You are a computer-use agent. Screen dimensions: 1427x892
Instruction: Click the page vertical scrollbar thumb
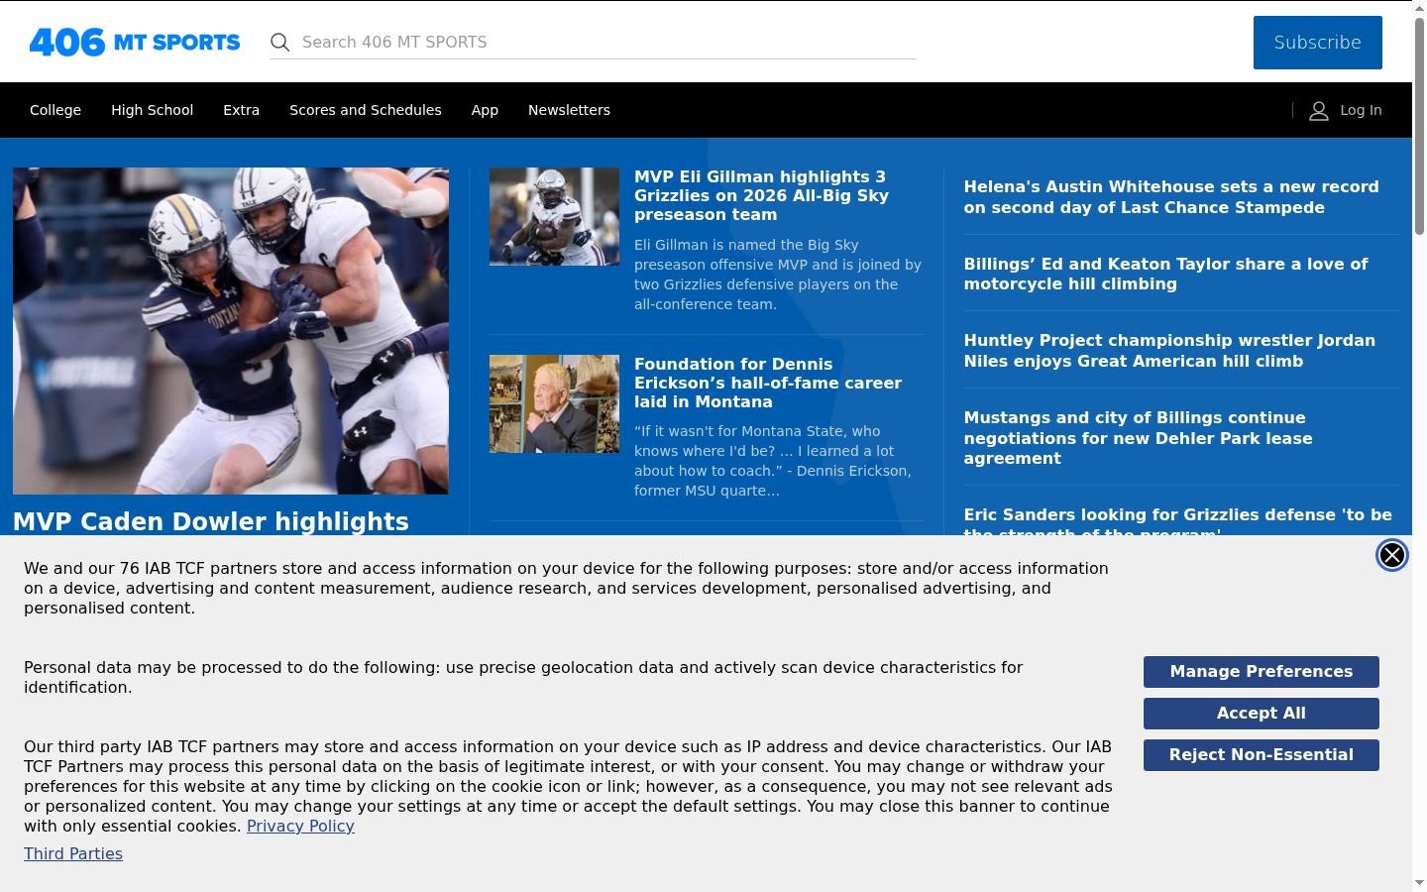coord(1419,126)
